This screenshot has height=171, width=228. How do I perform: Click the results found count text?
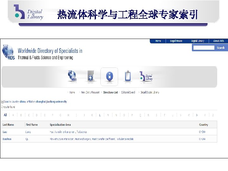pyautogui.click(x=8, y=107)
